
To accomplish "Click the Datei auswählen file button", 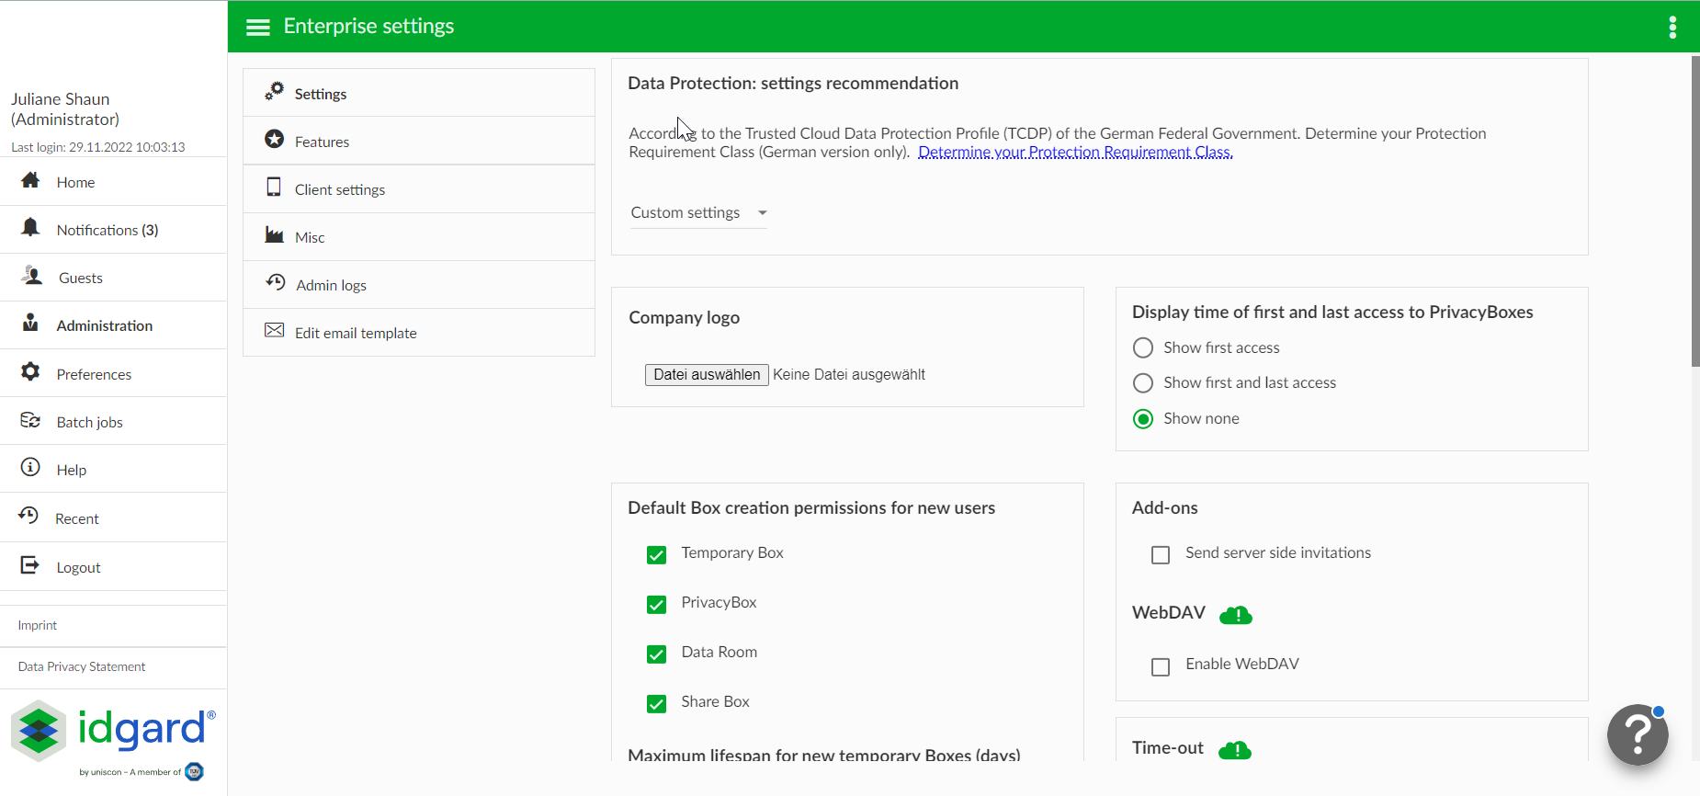I will (707, 374).
